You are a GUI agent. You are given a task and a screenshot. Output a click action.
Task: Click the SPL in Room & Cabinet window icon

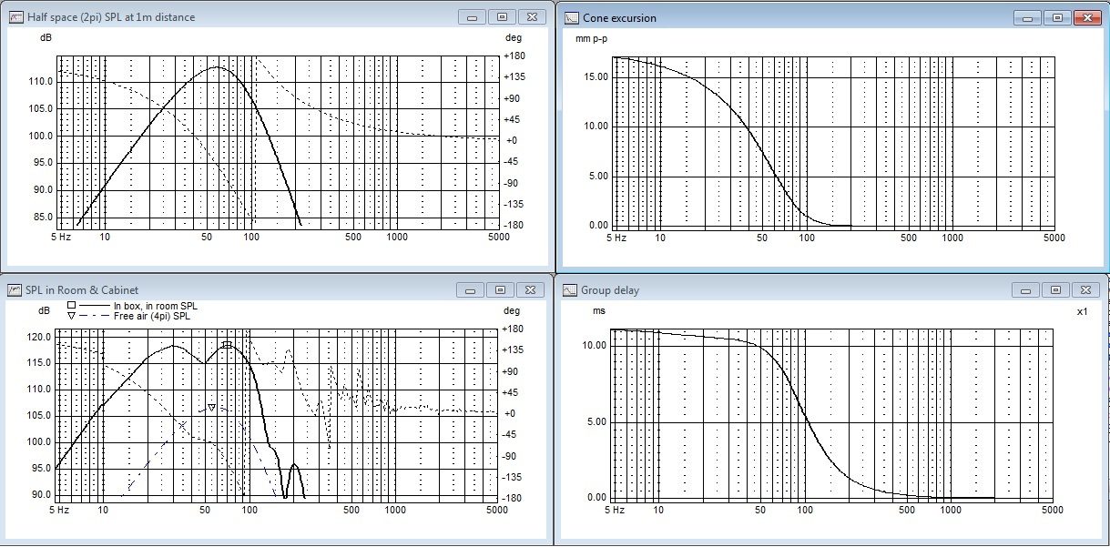pos(15,289)
